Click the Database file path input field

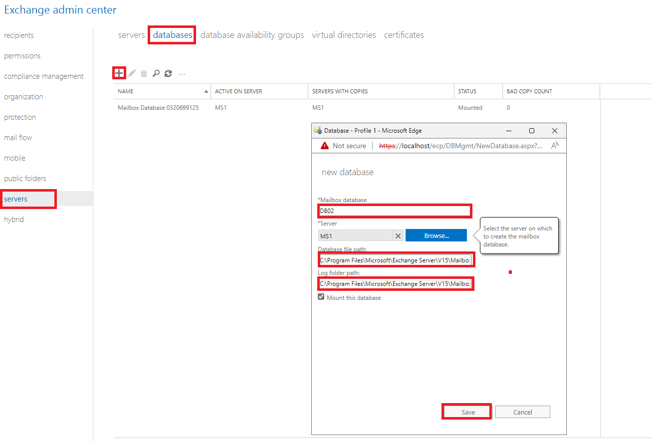coord(395,260)
